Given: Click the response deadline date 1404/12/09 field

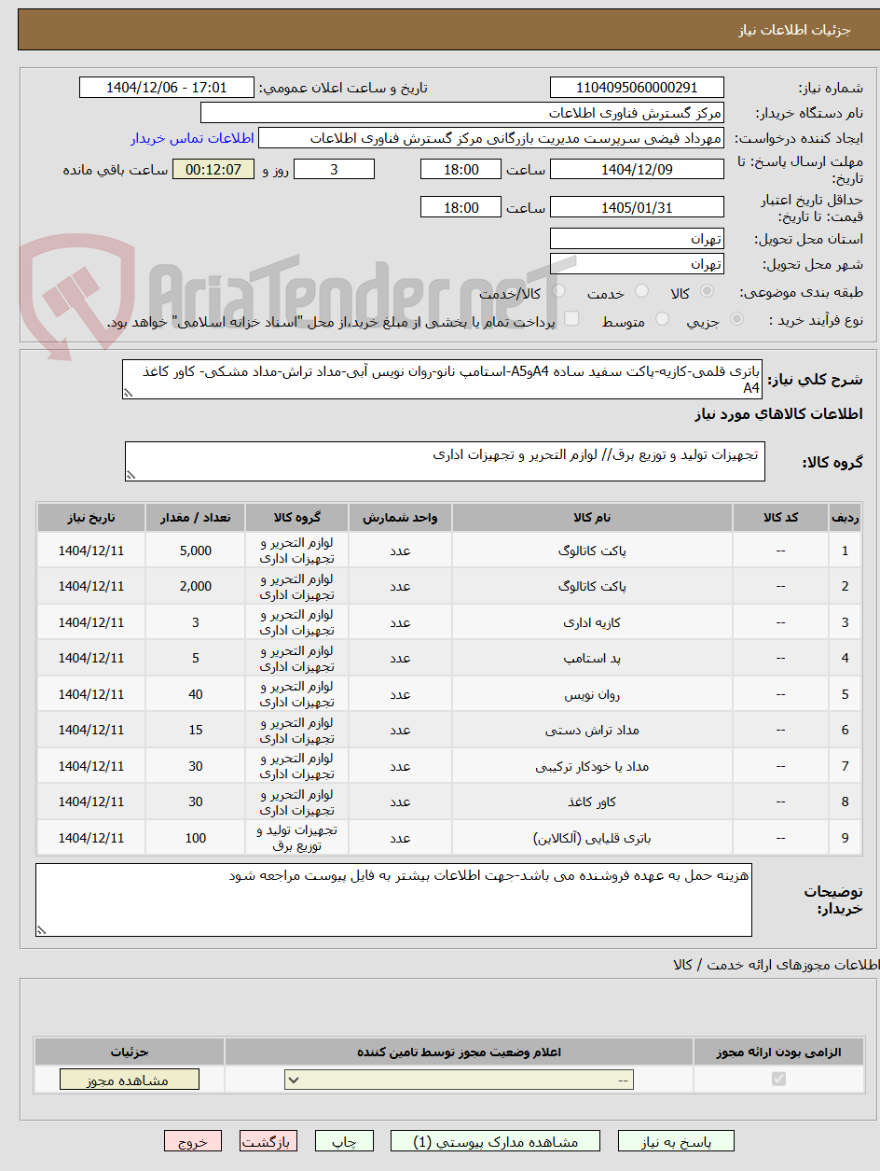Looking at the screenshot, I should click(x=637, y=170).
